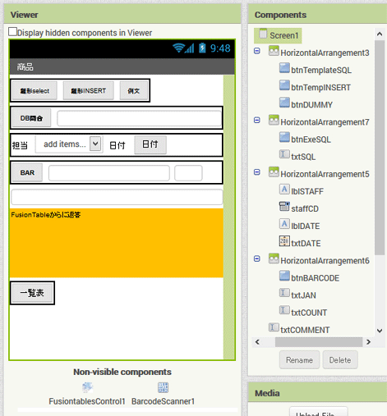Click the 日付 date picker button
387x416 pixels.
pos(150,144)
